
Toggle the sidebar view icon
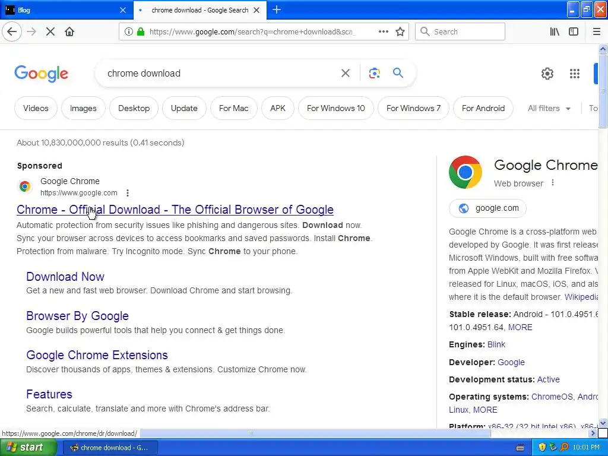point(574,32)
